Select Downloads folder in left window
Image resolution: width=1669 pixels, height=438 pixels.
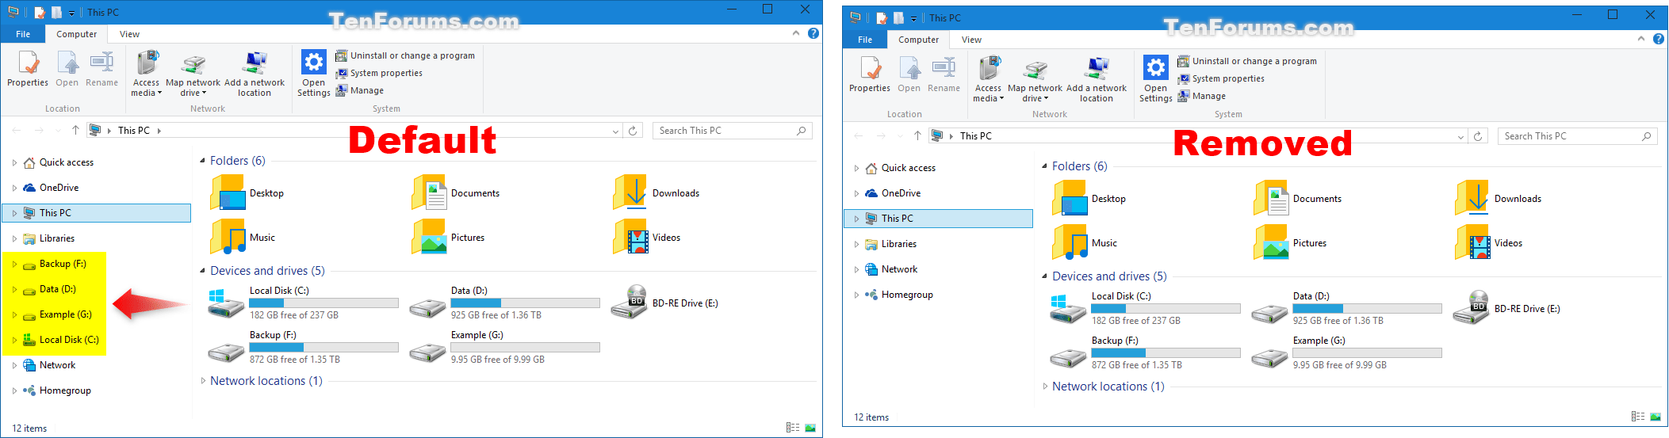pos(656,192)
